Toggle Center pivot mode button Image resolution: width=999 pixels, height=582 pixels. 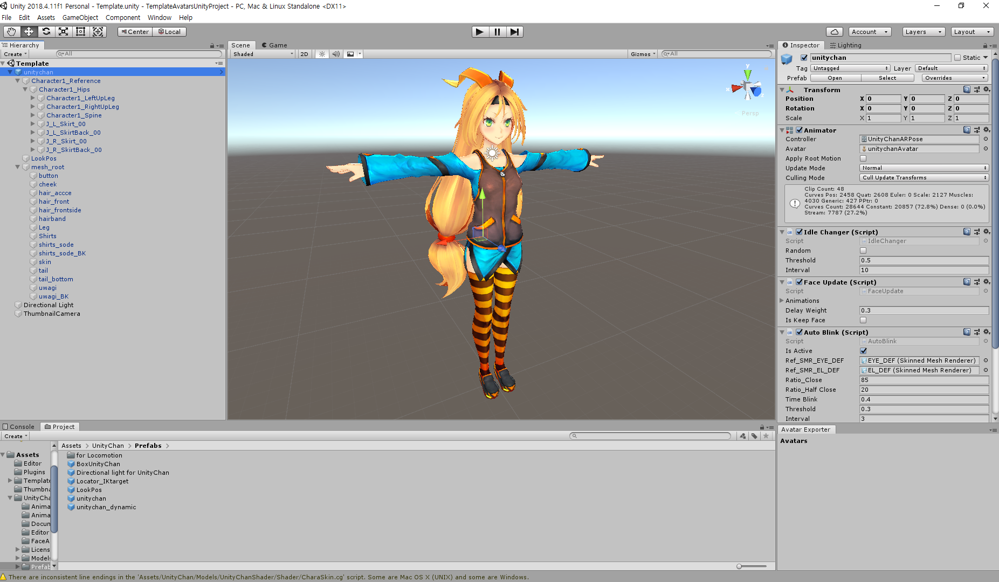click(x=135, y=32)
